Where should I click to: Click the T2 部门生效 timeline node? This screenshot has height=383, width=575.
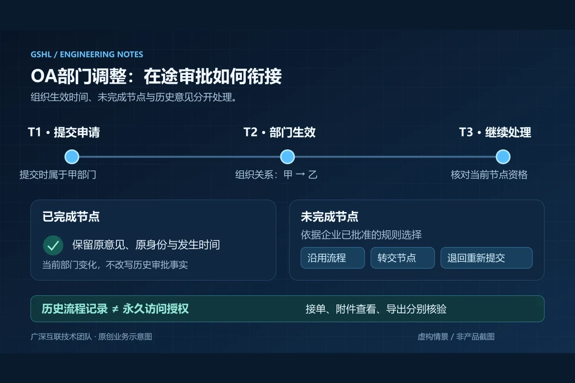click(x=287, y=157)
